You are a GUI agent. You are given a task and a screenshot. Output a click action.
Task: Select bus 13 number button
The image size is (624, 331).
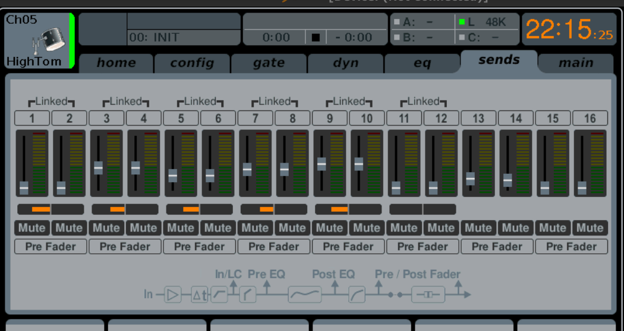point(479,119)
